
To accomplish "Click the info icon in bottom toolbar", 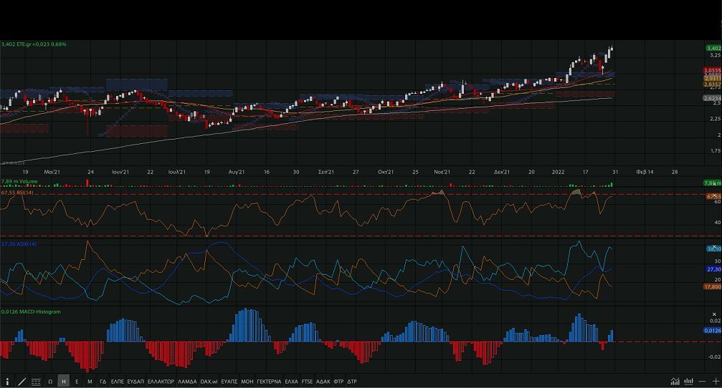I will point(8,382).
